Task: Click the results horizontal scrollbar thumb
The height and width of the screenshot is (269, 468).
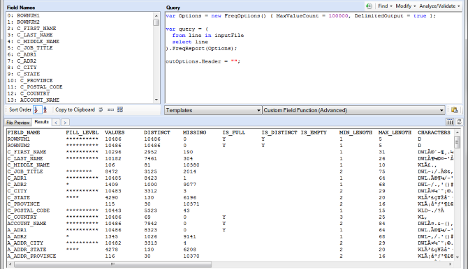Action: coord(113,264)
